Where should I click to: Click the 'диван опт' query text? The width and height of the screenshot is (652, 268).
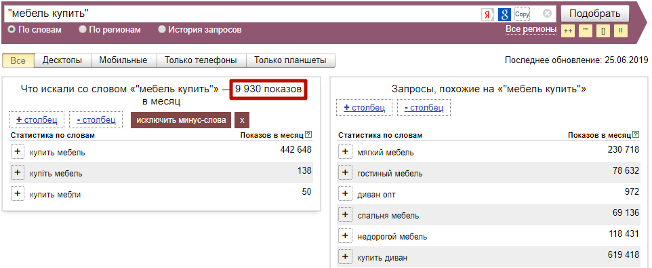[x=376, y=195]
